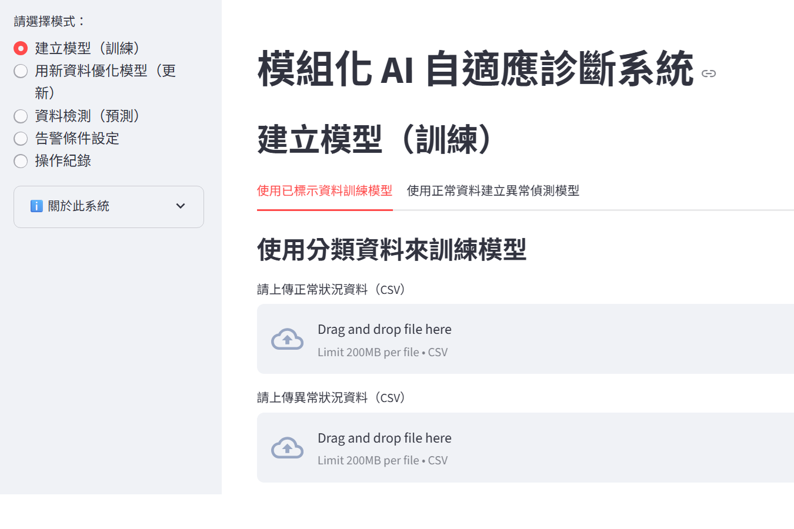Click the chevron arrow on 關於此系統
794x529 pixels.
(181, 206)
